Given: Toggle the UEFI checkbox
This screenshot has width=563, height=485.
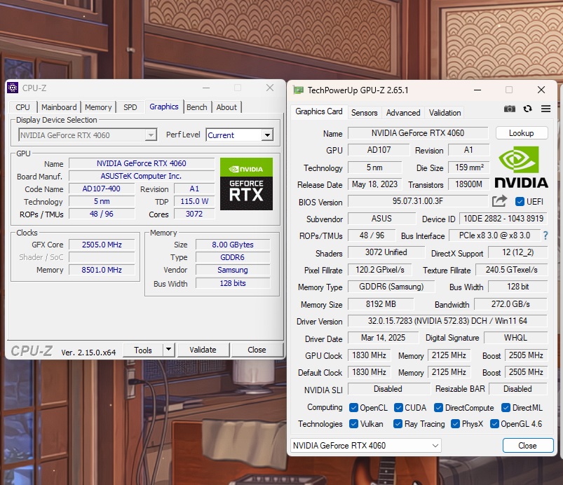Looking at the screenshot, I should coord(520,201).
